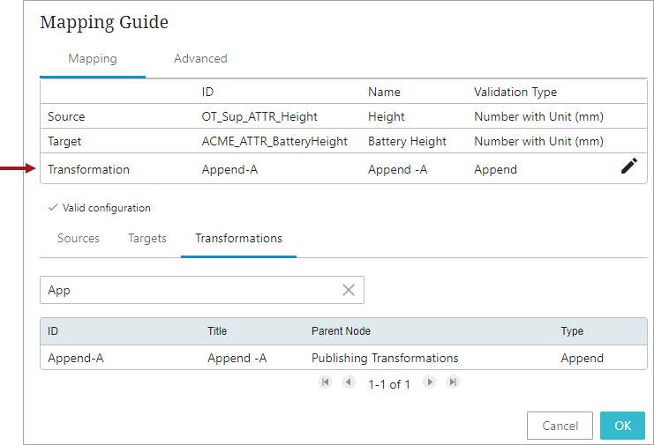Viewport: 654px width, 445px height.
Task: Go to previous page of results
Action: click(x=349, y=382)
